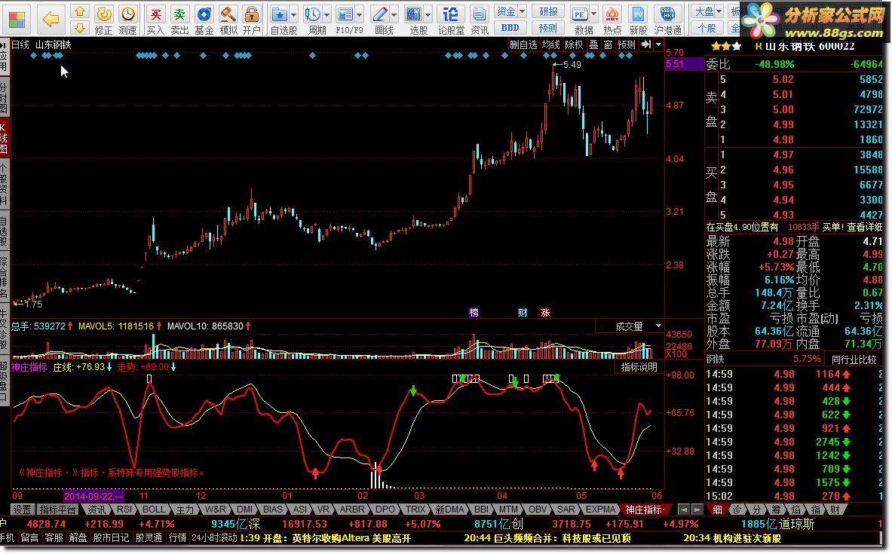Viewport: 892px width, 554px height.
Task: Switch to the RSI indicator tab
Action: pyautogui.click(x=124, y=510)
